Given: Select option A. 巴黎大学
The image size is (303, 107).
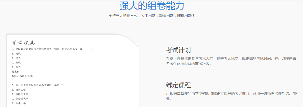Looking at the screenshot, I should [19, 90].
